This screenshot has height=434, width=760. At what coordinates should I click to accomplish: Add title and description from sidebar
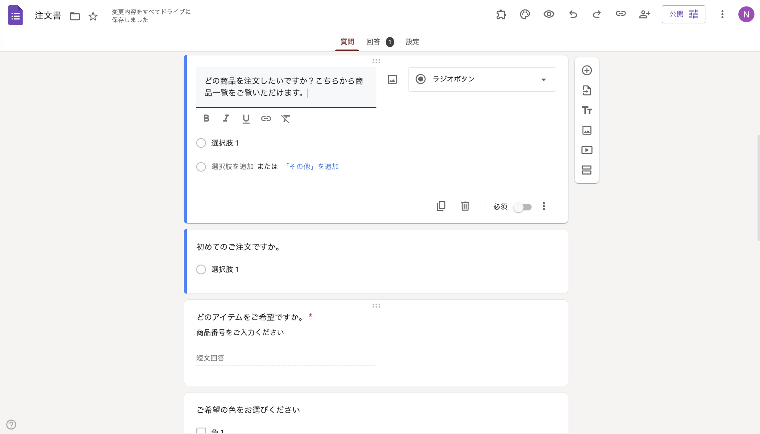[x=587, y=110]
